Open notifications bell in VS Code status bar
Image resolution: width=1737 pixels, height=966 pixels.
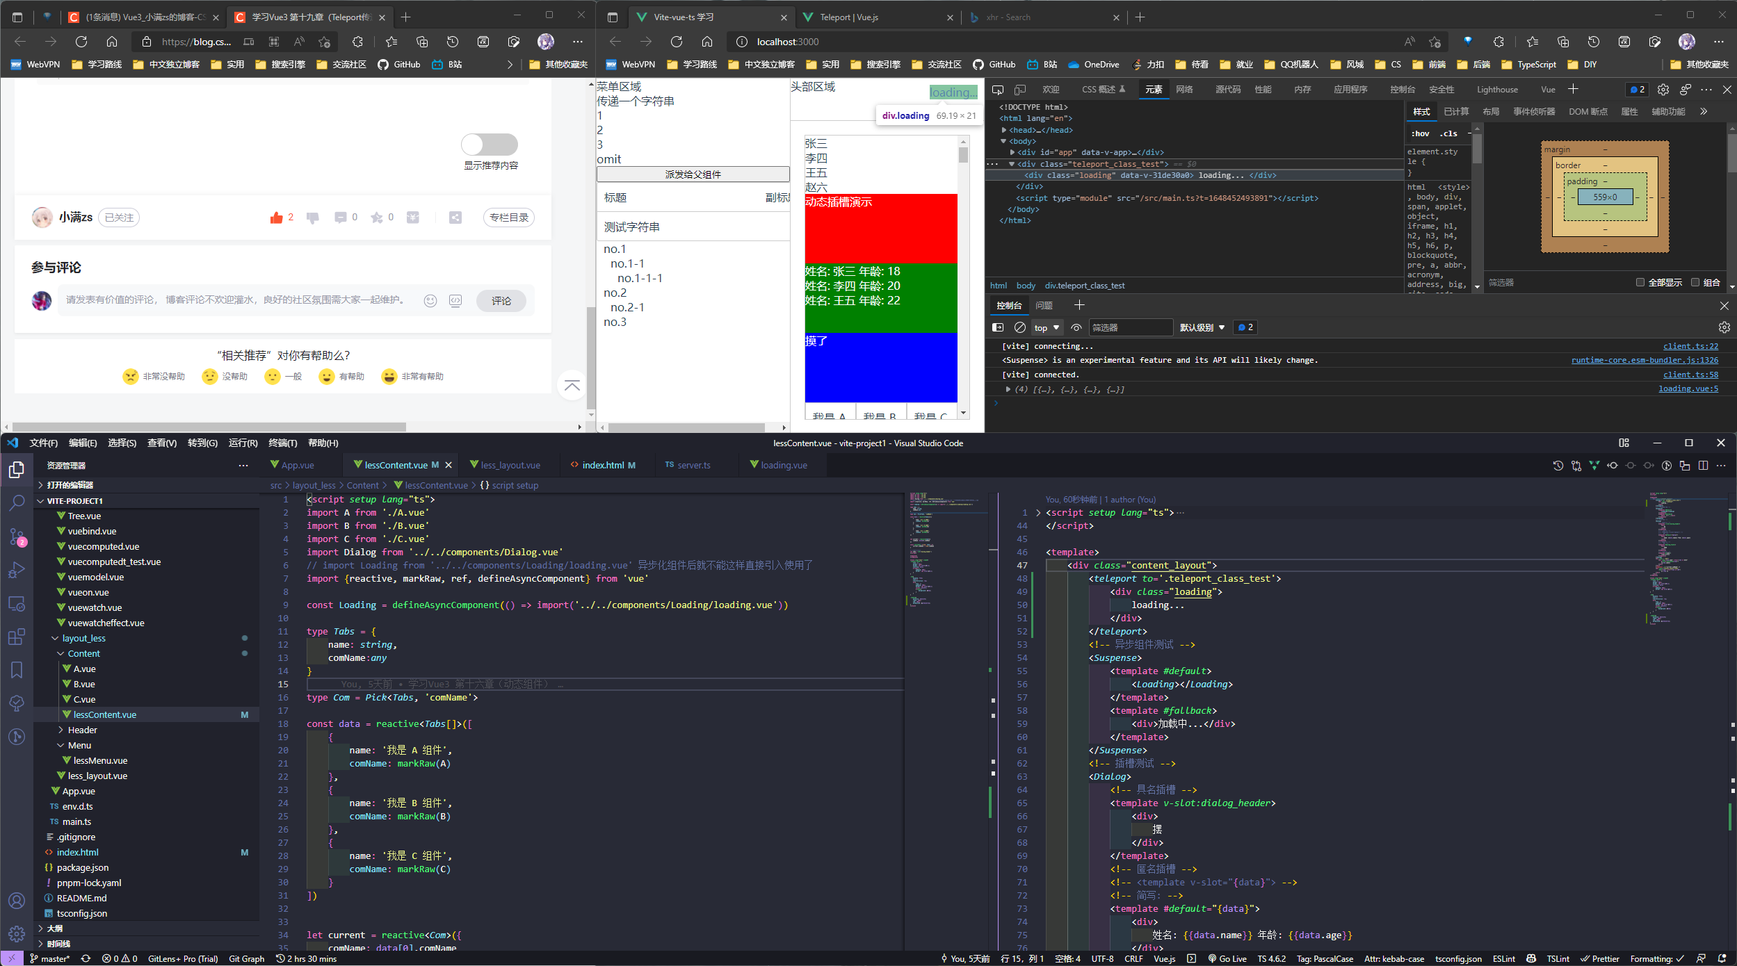[1722, 958]
